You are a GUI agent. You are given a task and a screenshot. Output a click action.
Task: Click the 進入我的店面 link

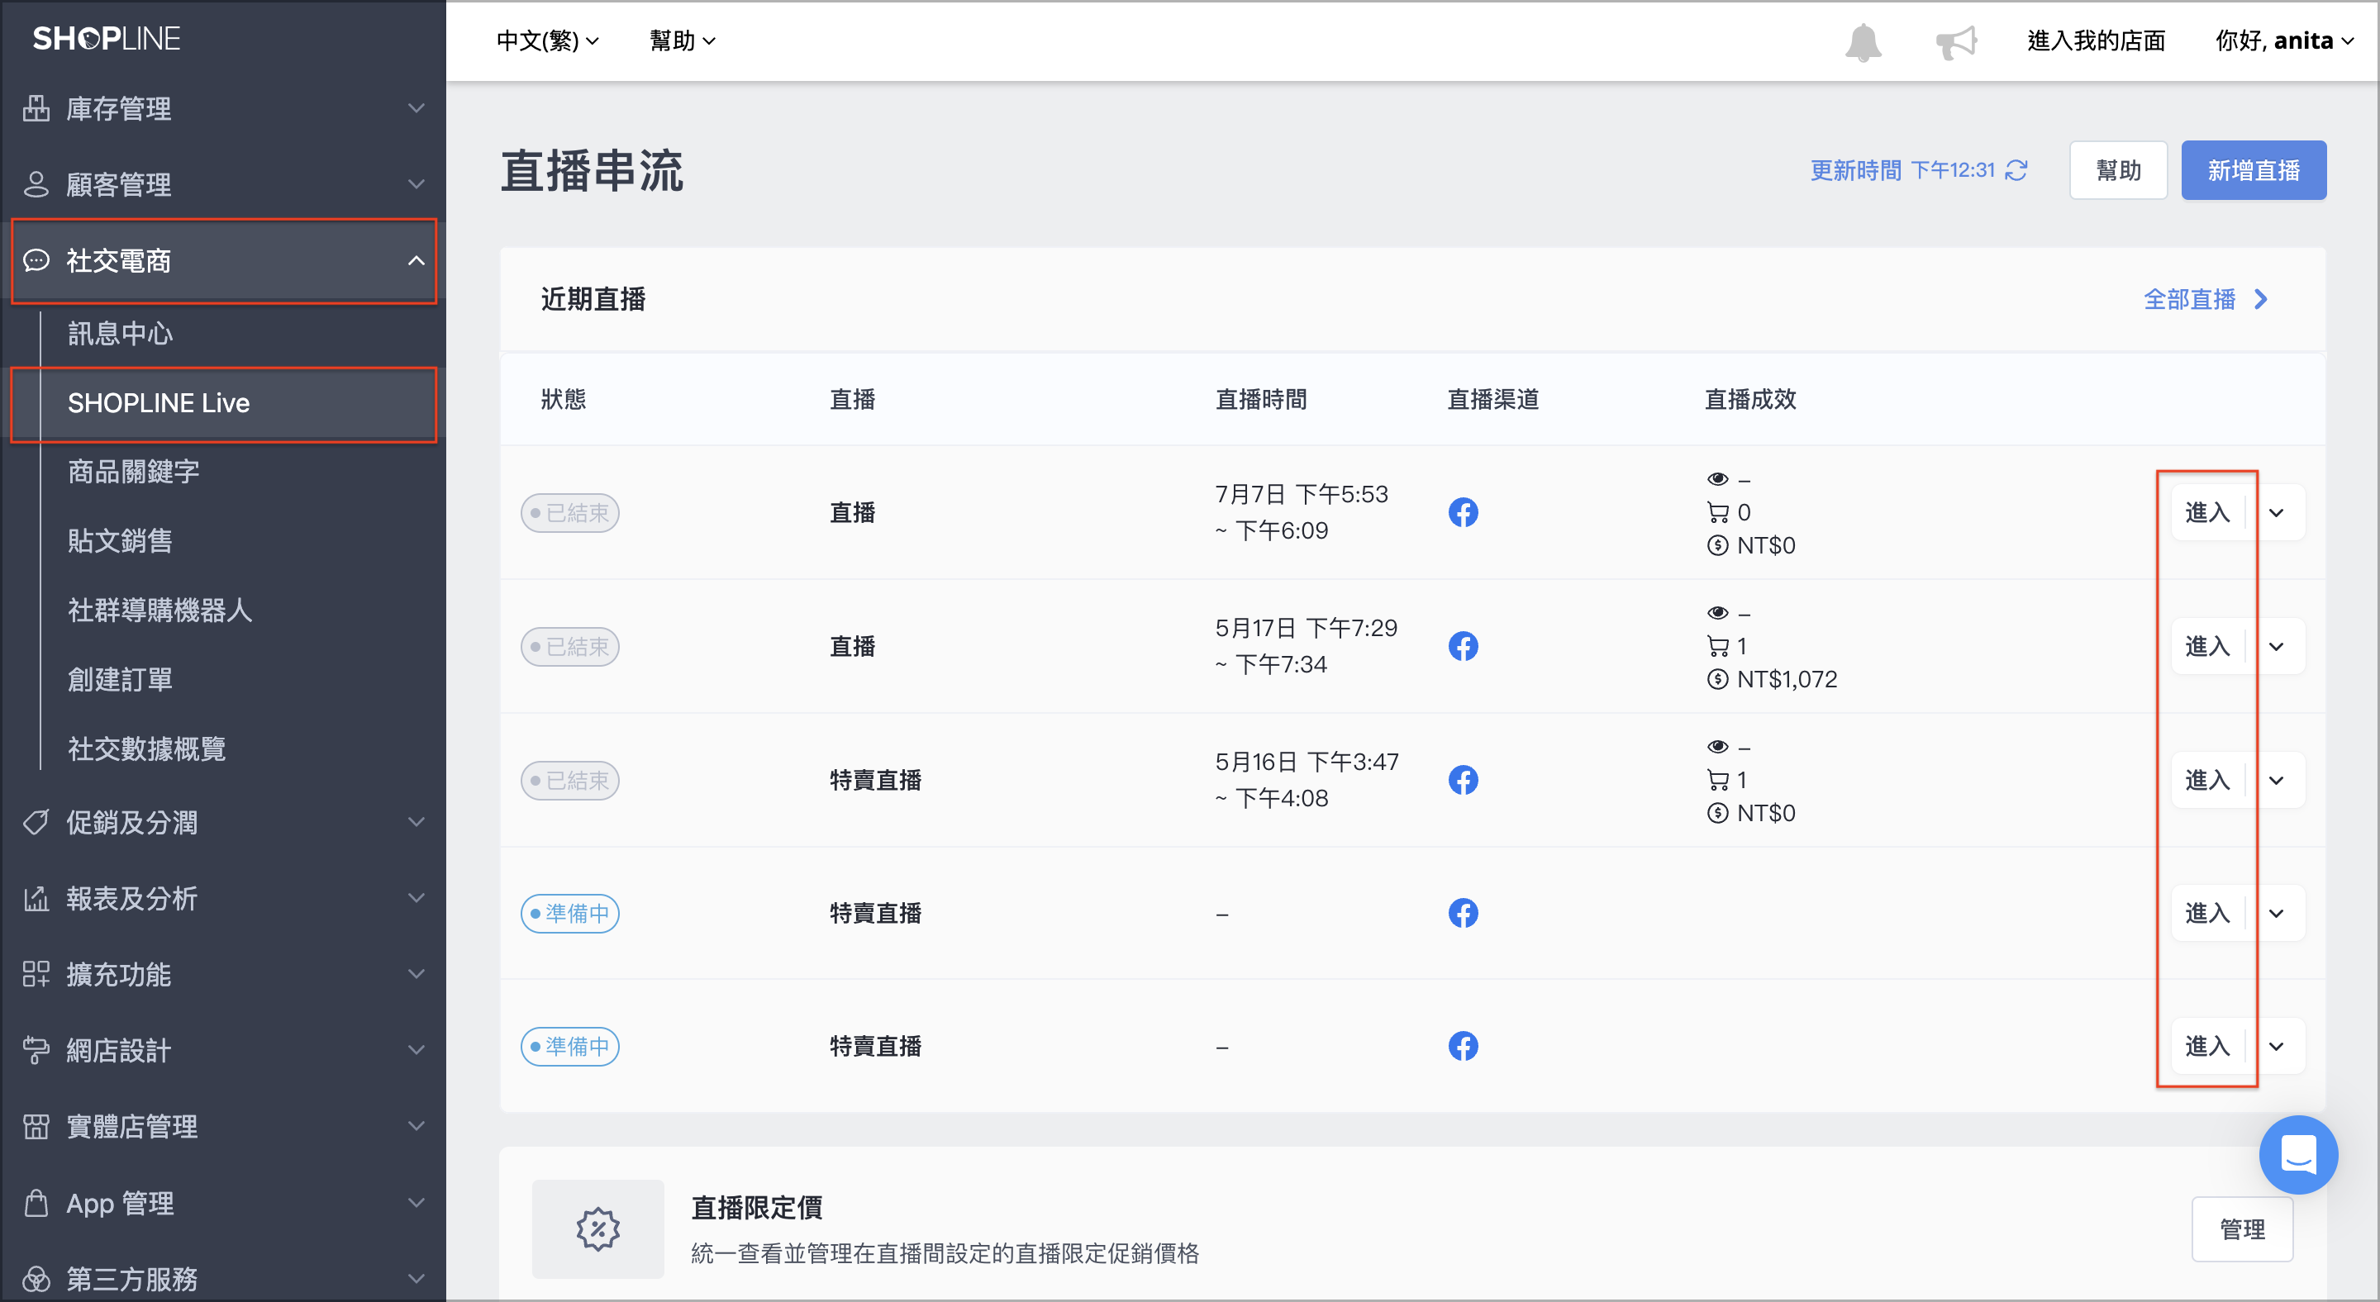(2096, 40)
